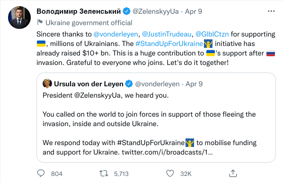Click the government official flag icon

tap(40, 22)
